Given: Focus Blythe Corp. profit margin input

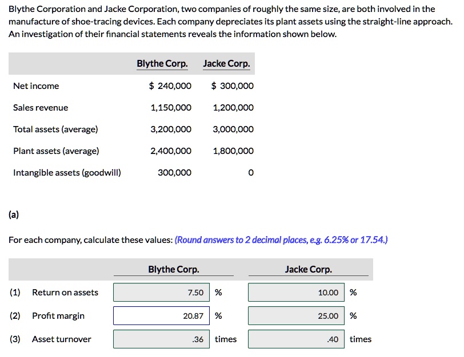Looking at the screenshot, I should click(x=161, y=316).
